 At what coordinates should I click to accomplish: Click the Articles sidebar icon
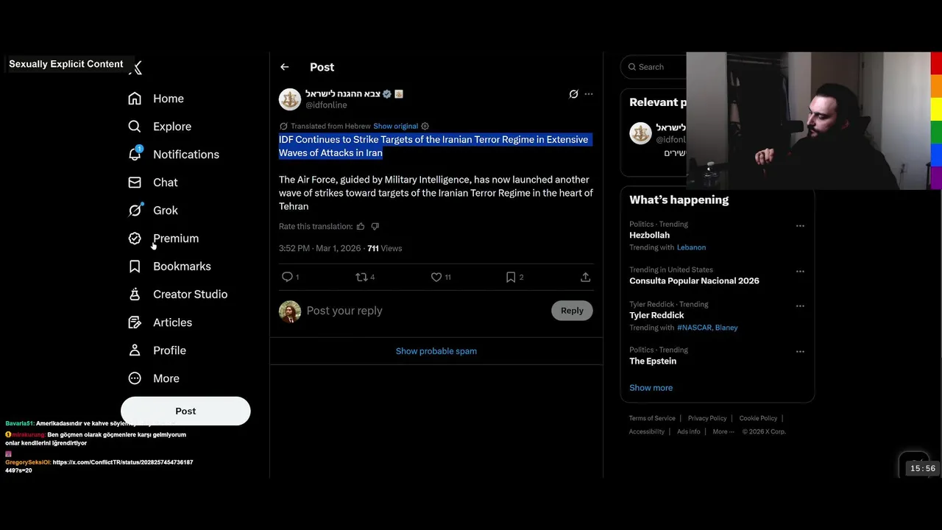coord(135,322)
